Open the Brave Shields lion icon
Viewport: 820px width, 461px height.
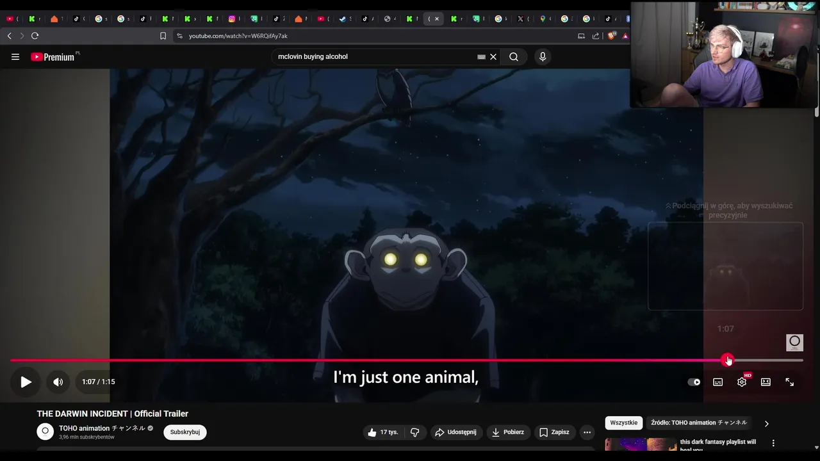[611, 36]
